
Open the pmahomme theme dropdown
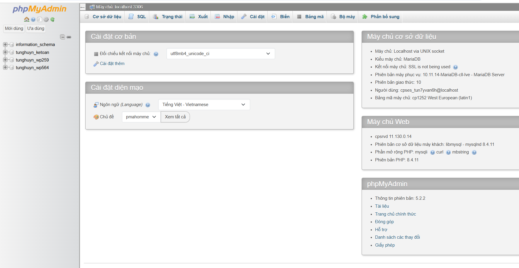[x=141, y=117]
